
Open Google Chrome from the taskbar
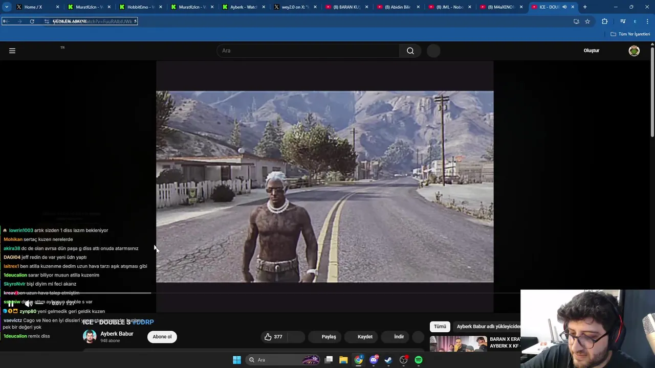[x=359, y=360]
